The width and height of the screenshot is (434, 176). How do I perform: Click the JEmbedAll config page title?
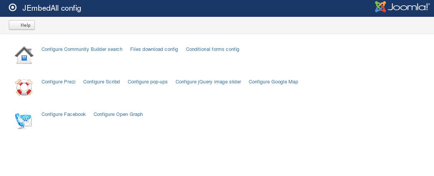click(x=52, y=8)
